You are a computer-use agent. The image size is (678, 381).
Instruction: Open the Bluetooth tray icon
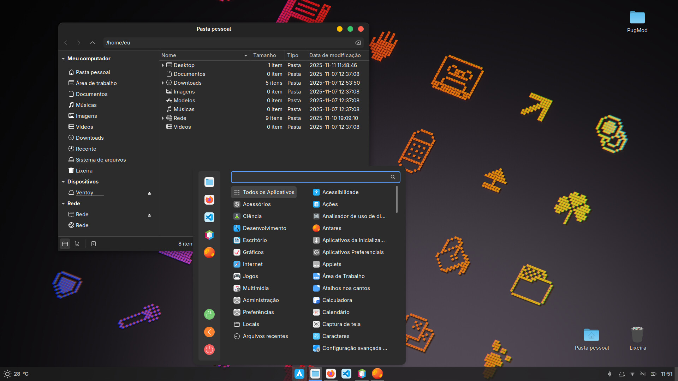(x=609, y=374)
